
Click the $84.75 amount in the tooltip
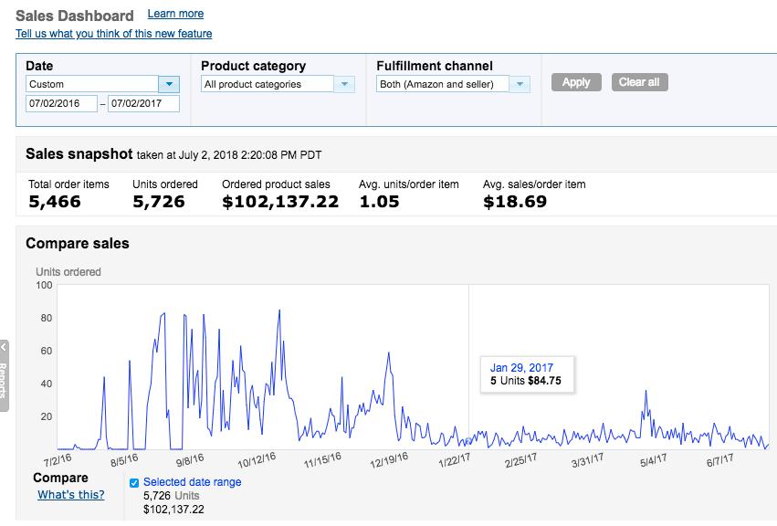(x=544, y=381)
